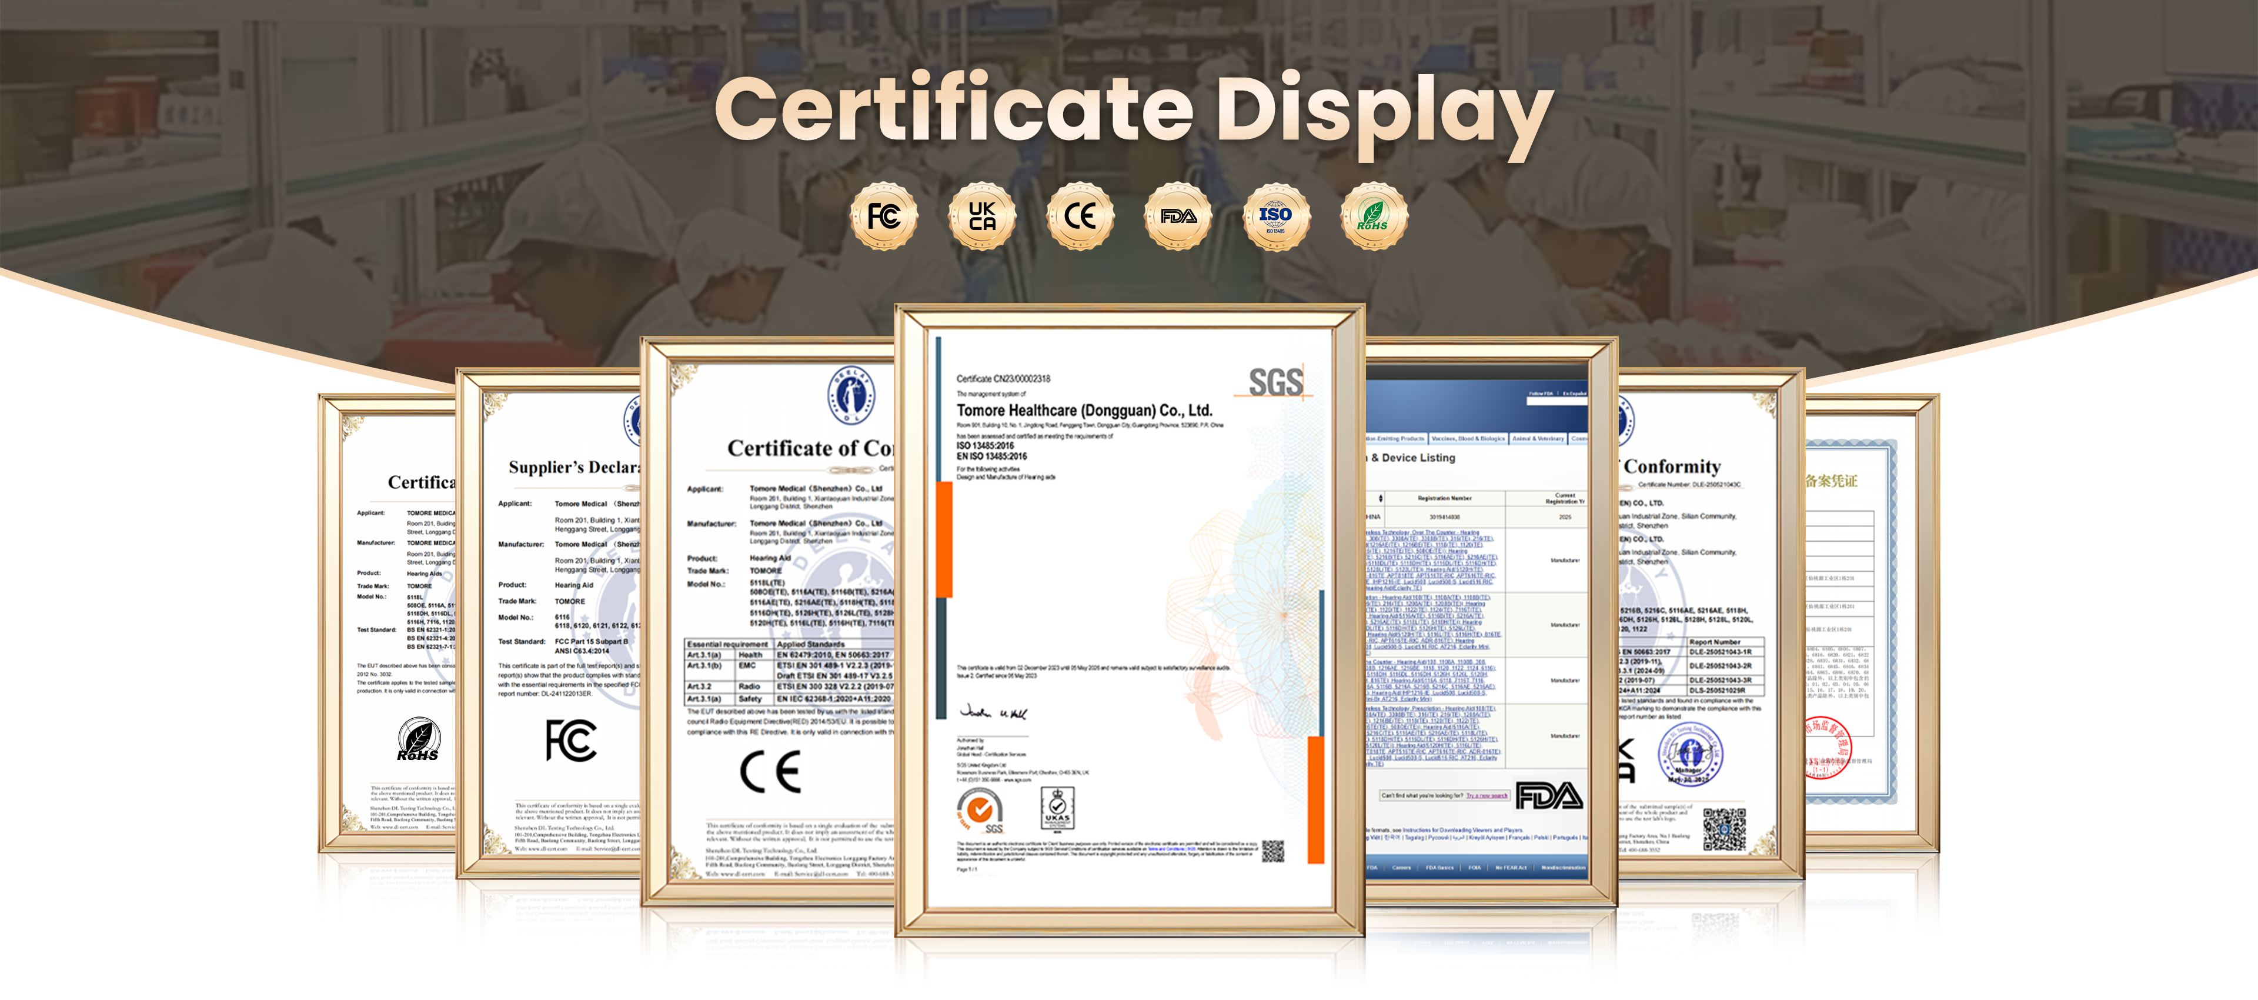Image resolution: width=2258 pixels, height=1000 pixels.
Task: Click the FDA gold badge icon
Action: click(1178, 216)
